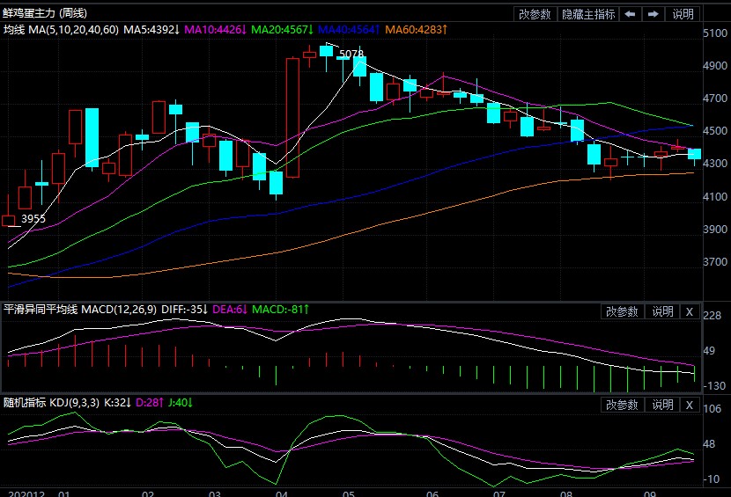The height and width of the screenshot is (497, 731).
Task: Click the 3955 low price label
Action: tap(33, 218)
